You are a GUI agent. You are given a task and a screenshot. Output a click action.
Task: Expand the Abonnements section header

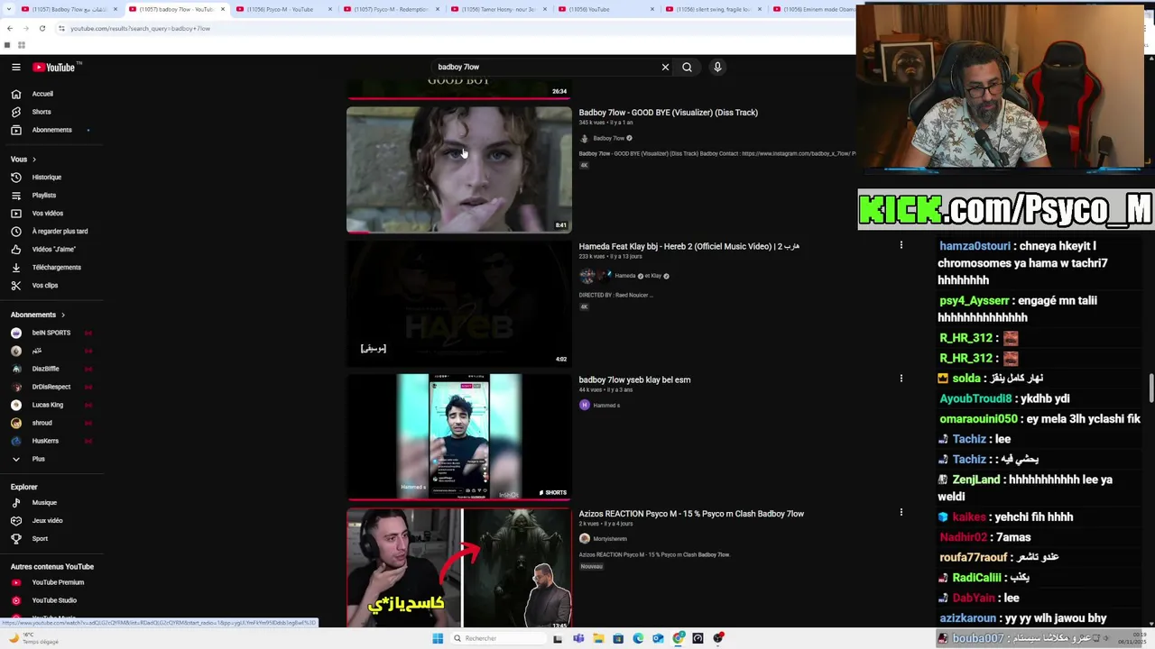(x=38, y=315)
